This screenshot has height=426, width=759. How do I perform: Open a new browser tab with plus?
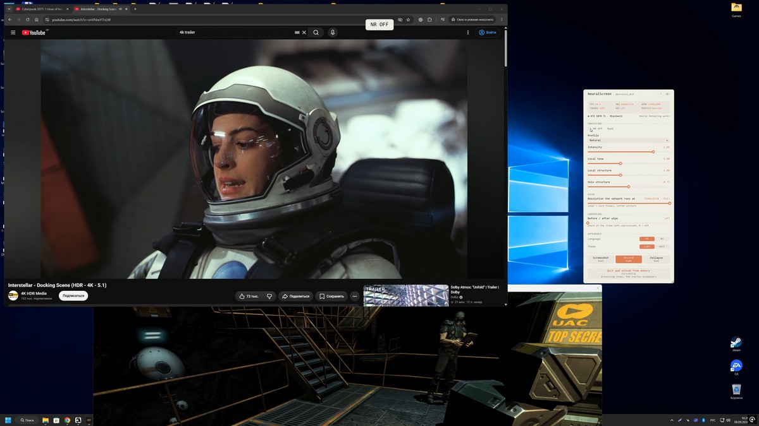(135, 9)
